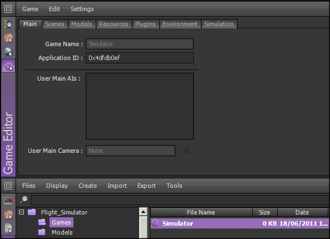The height and width of the screenshot is (239, 330).
Task: Click the Games folder icon
Action: click(x=42, y=222)
